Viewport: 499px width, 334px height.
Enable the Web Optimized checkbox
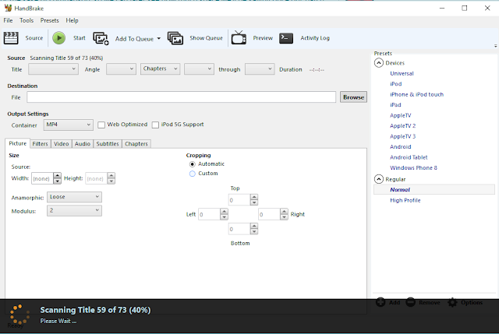point(101,125)
